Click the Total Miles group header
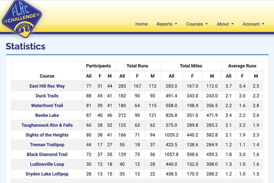Image resolution: width=274 pixels, height=183 pixels. pos(191,66)
